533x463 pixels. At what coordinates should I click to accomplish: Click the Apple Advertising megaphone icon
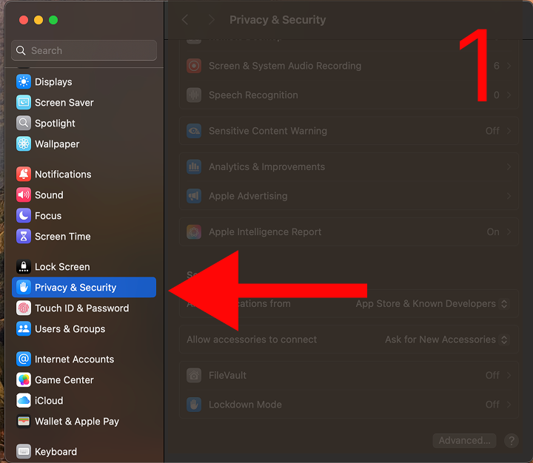[194, 196]
